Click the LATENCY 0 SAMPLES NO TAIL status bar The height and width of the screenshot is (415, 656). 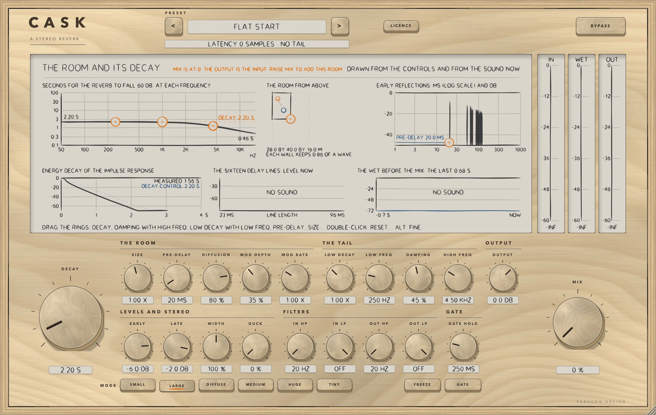pos(257,44)
